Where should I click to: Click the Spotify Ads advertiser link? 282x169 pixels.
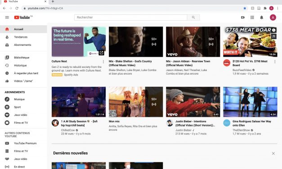[71, 75]
